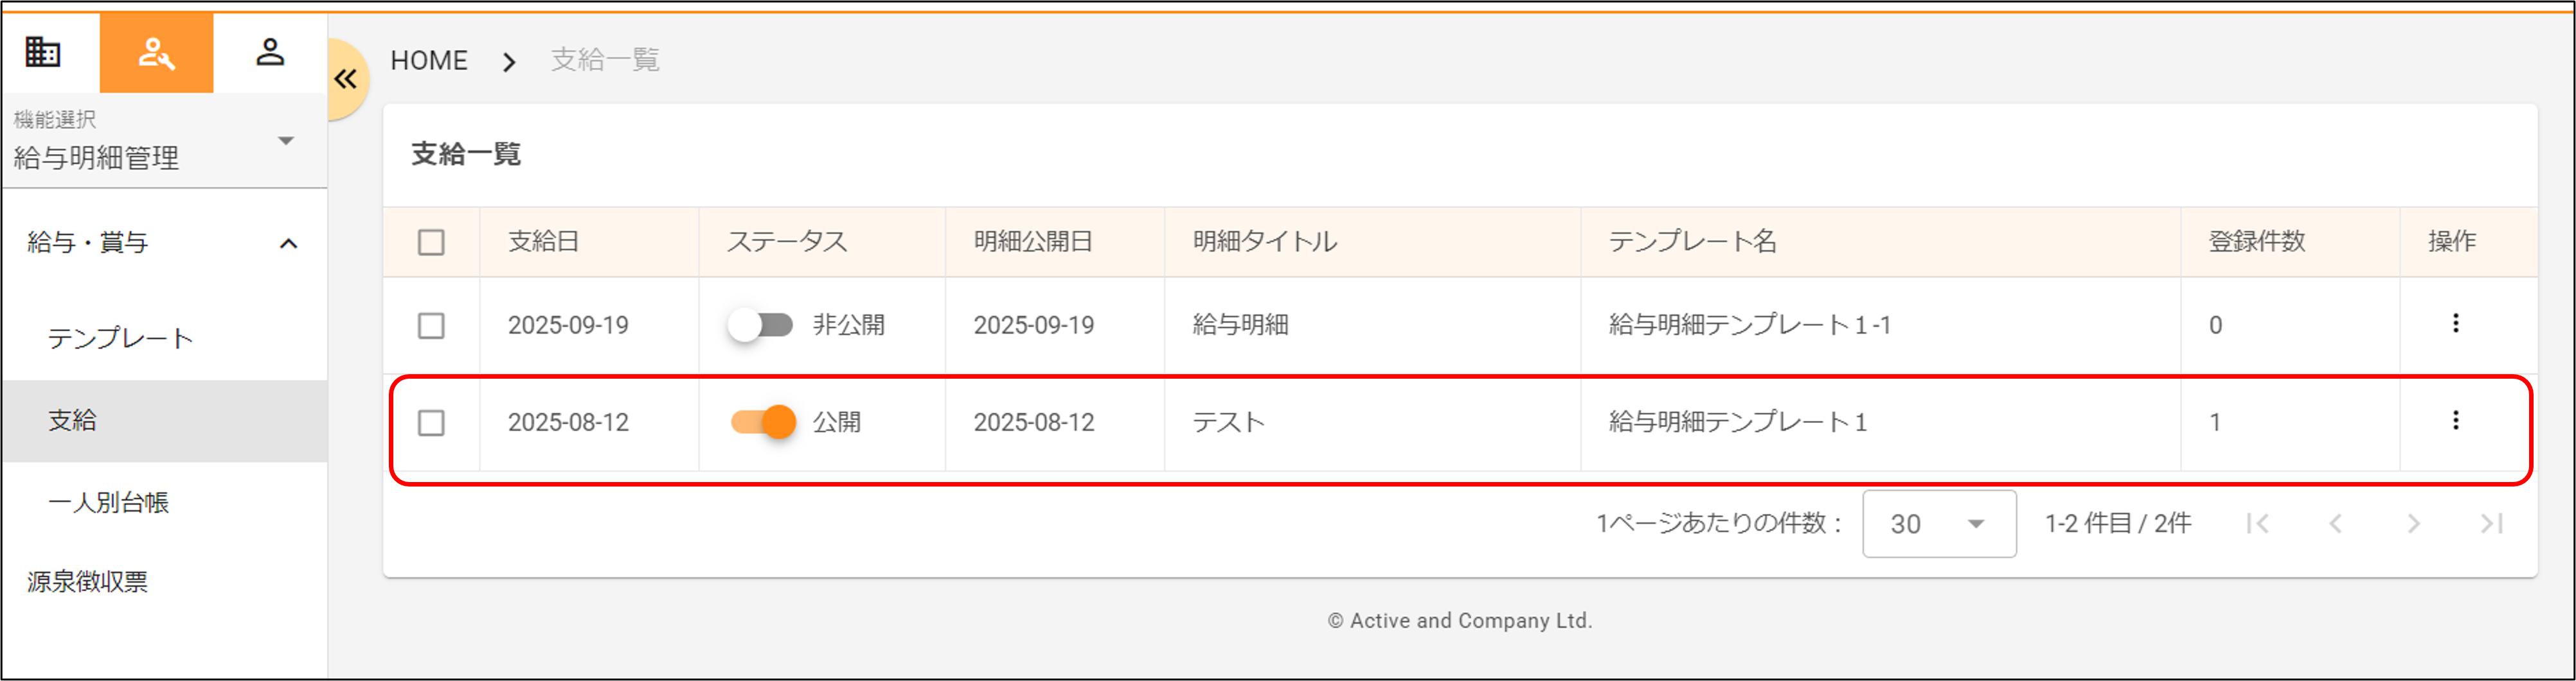Click the previous page arrow icon
This screenshot has width=2576, height=681.
tap(2337, 523)
